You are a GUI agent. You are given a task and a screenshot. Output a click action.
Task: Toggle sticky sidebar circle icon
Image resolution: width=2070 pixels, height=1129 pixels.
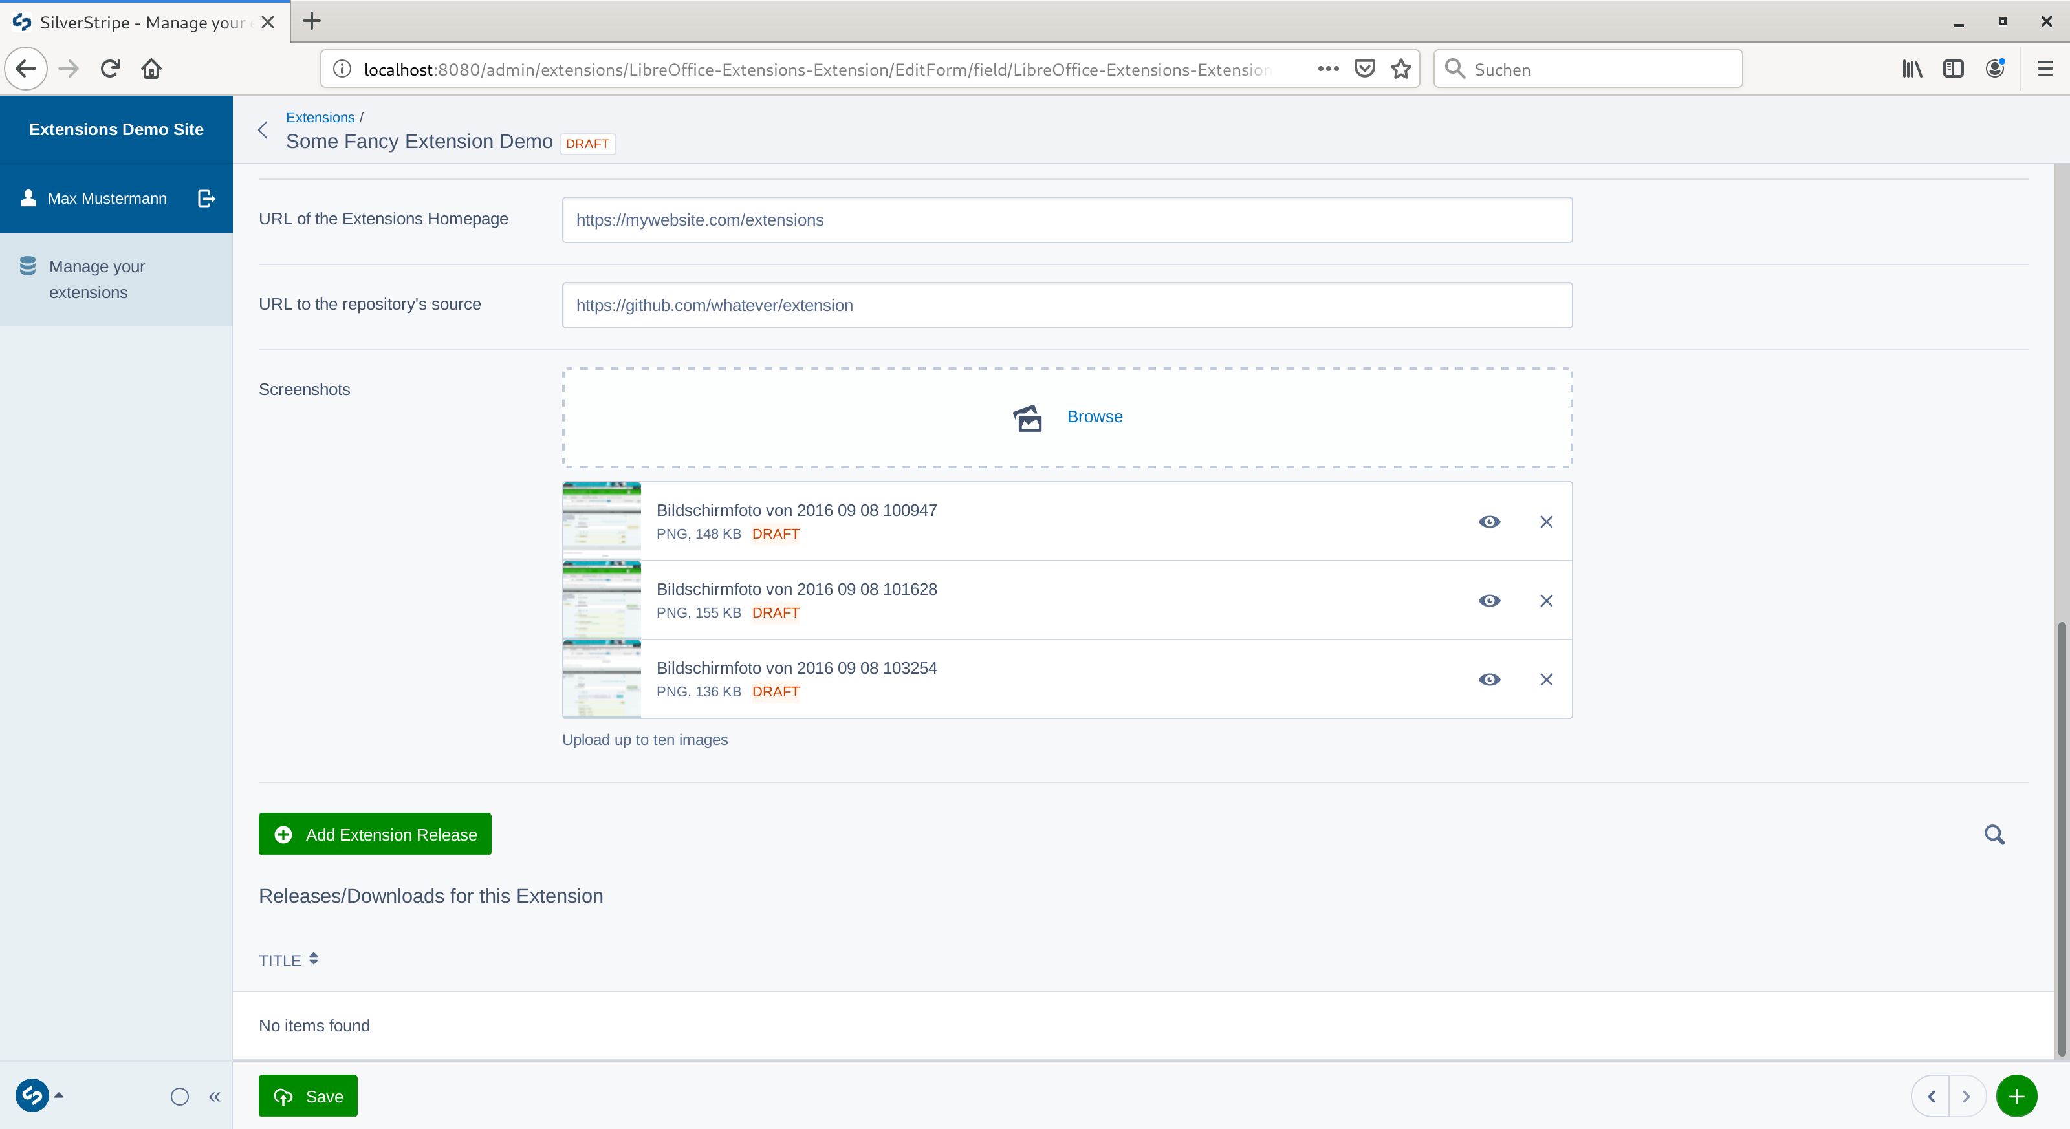(179, 1097)
